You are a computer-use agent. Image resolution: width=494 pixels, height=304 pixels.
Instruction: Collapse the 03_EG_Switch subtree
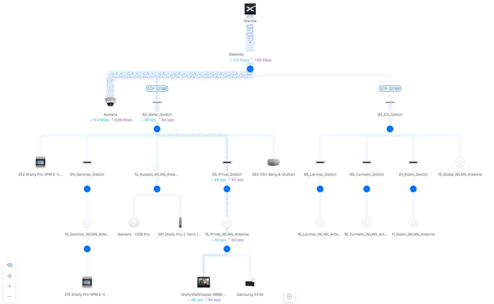(390, 129)
